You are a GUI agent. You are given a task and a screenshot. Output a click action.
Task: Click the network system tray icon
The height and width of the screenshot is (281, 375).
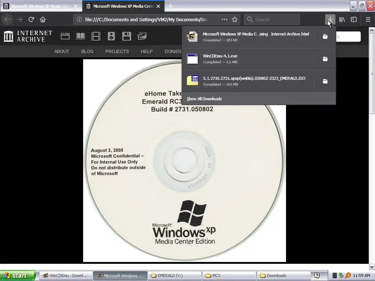[341, 276]
